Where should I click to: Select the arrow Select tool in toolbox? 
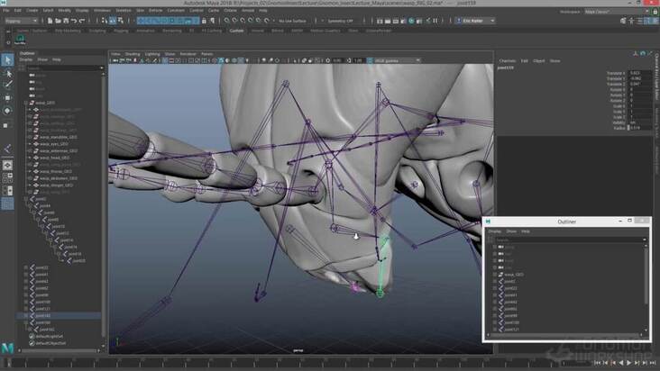7,60
